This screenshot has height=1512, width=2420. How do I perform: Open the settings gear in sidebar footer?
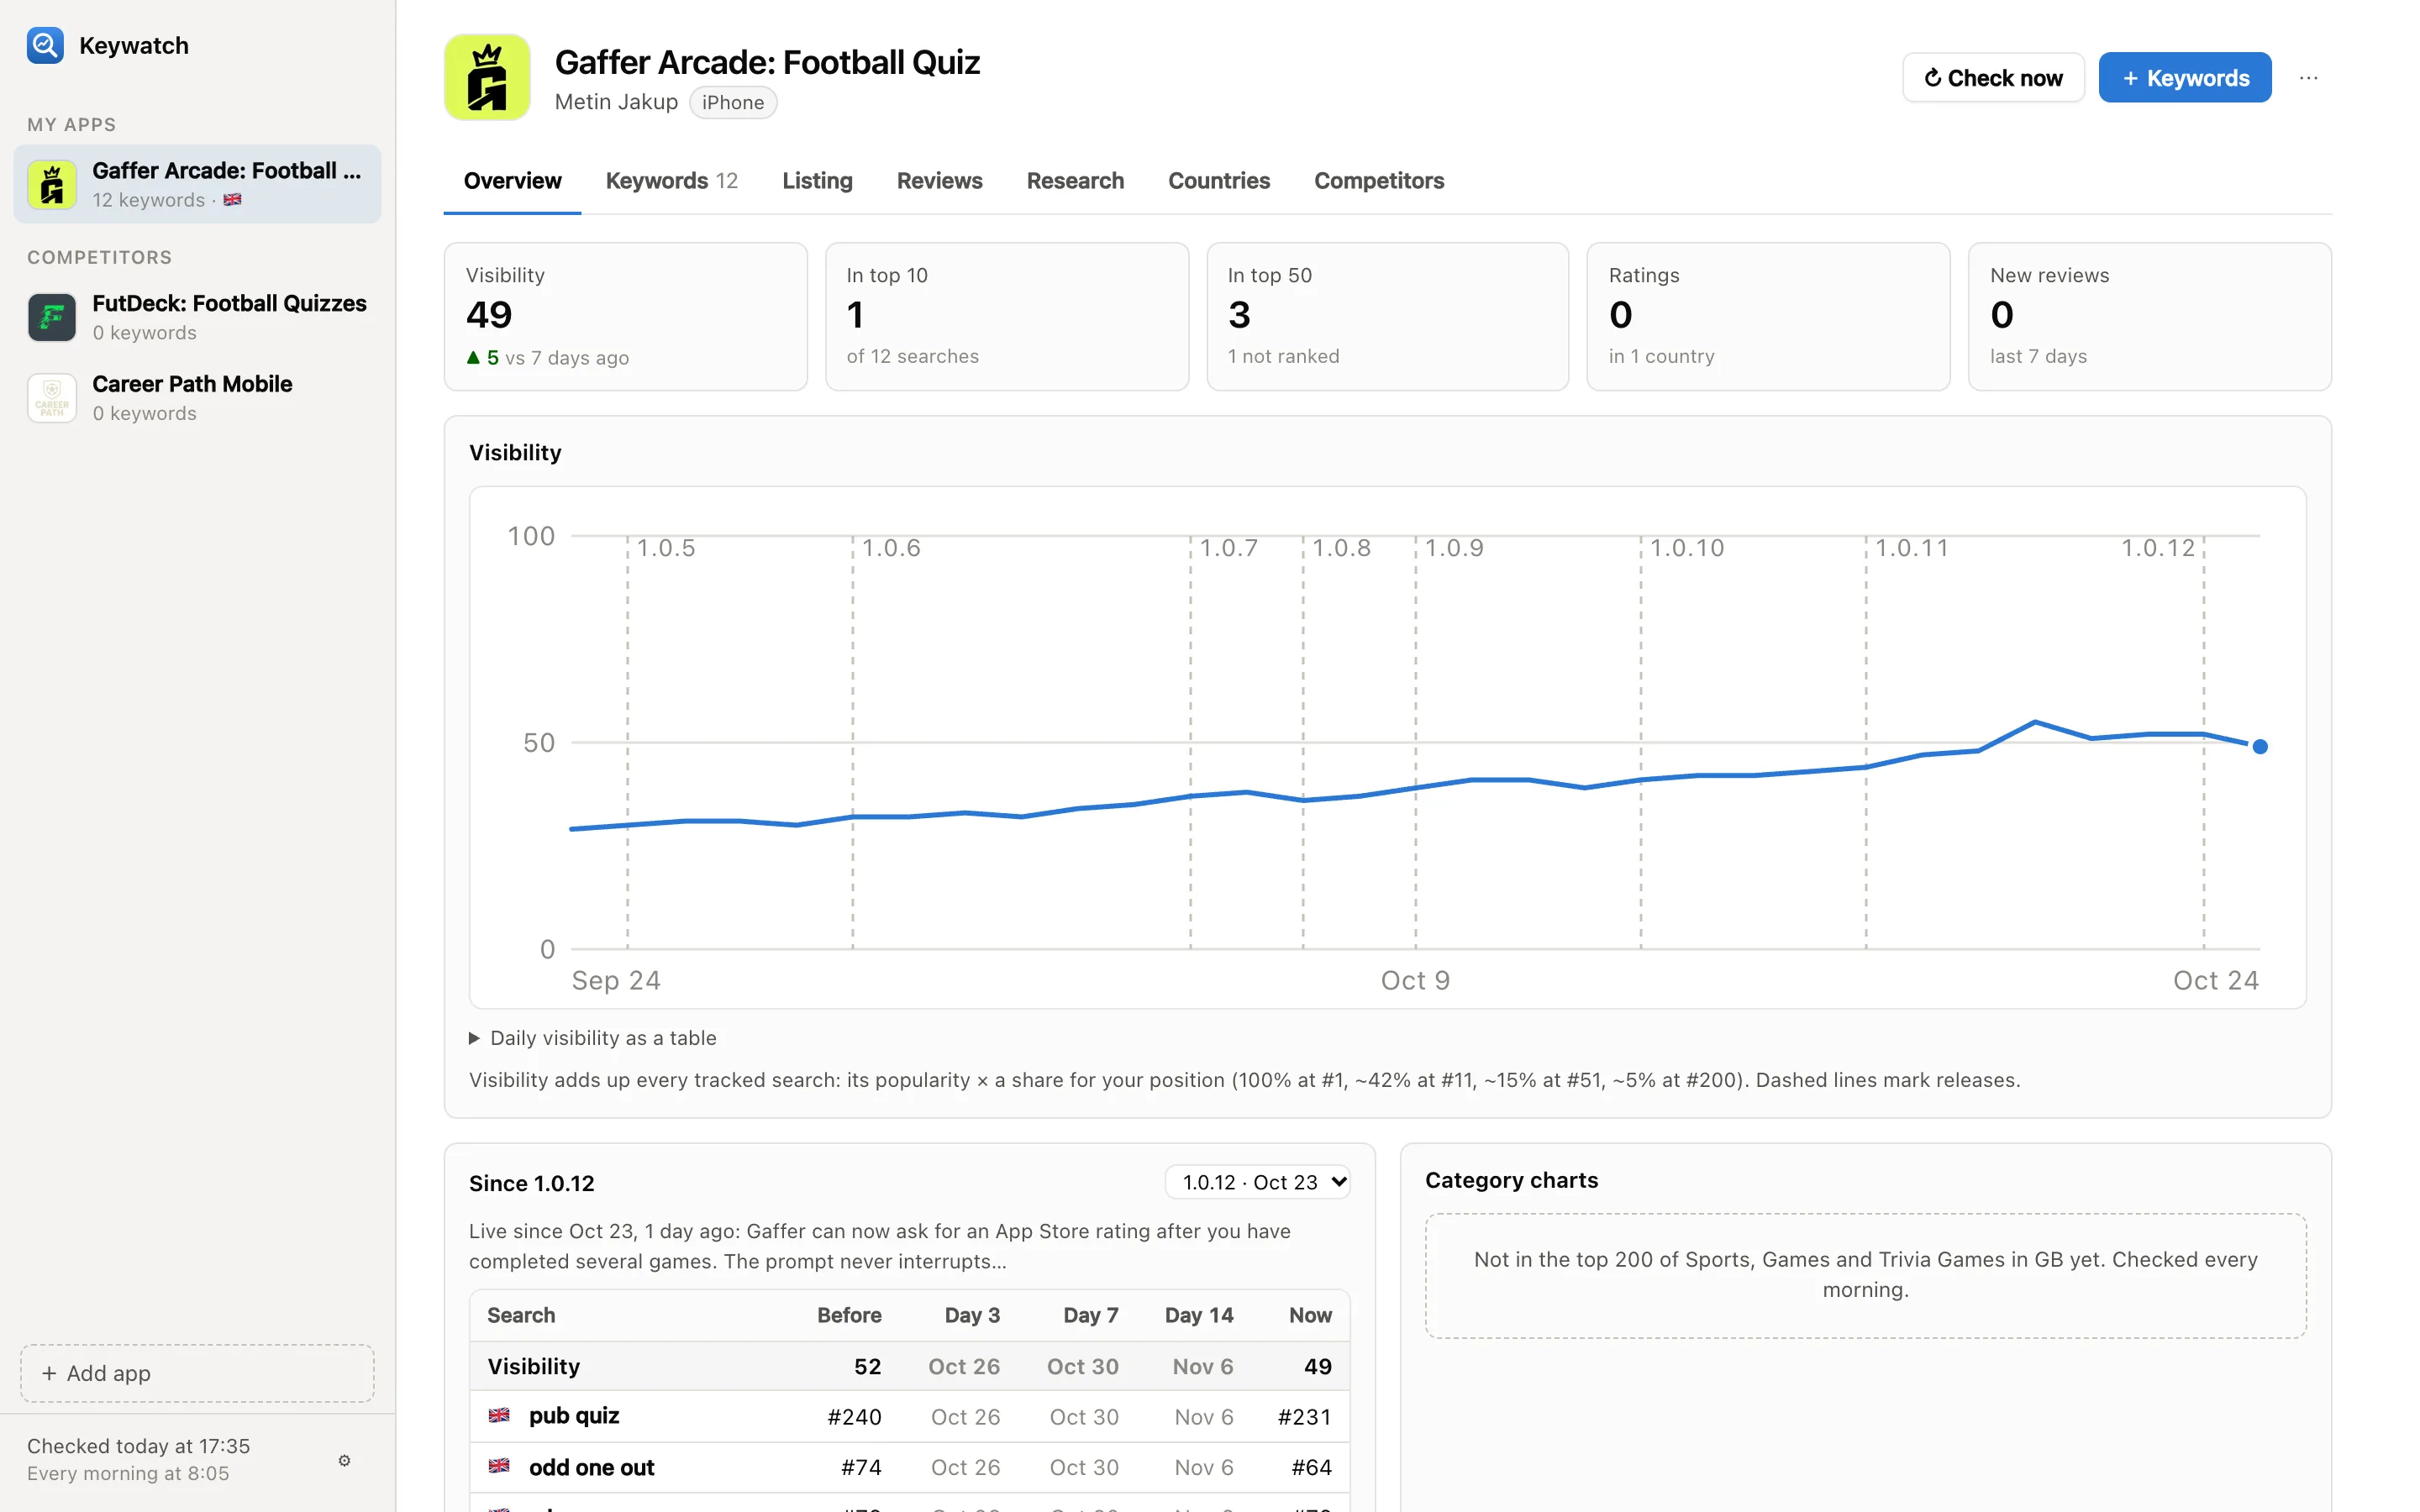[x=344, y=1460]
